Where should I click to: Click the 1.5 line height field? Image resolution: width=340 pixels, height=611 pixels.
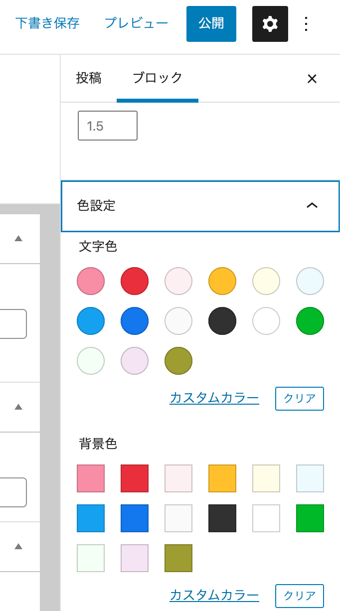pos(108,126)
